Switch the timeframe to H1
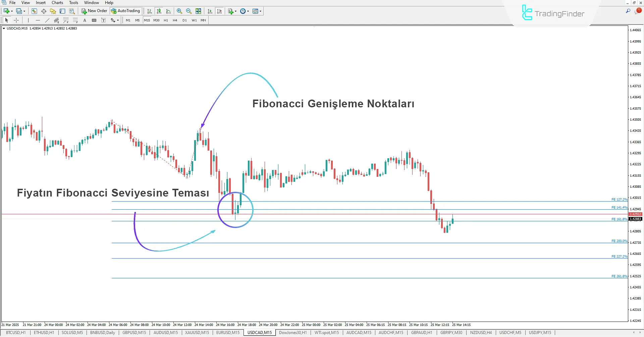This screenshot has height=337, width=644. tap(166, 20)
